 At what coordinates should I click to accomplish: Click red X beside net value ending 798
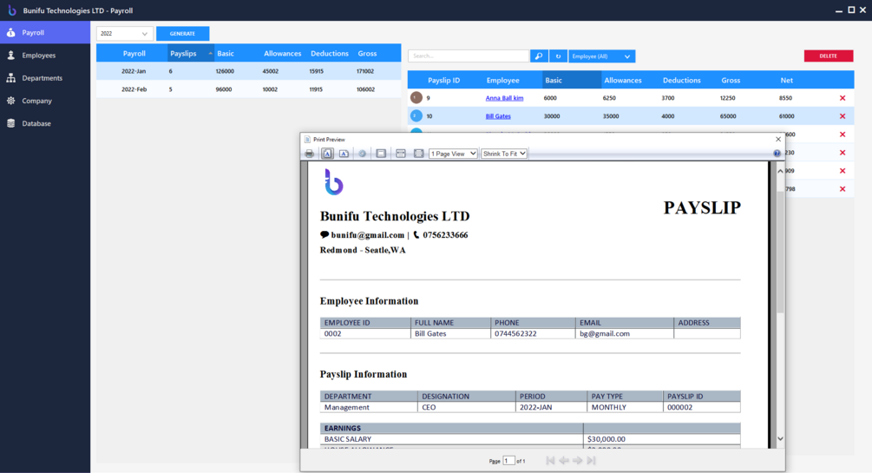tap(842, 189)
